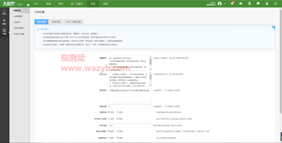Enable 分销商审核 with 启用 radio
Image resolution: width=282 pixels, height=143 pixels.
[109, 138]
